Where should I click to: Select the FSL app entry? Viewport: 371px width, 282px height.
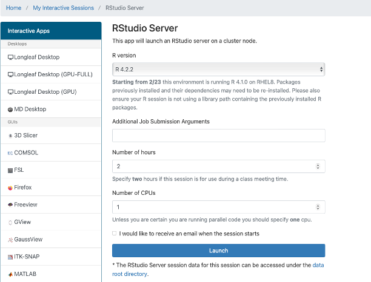[x=51, y=170]
